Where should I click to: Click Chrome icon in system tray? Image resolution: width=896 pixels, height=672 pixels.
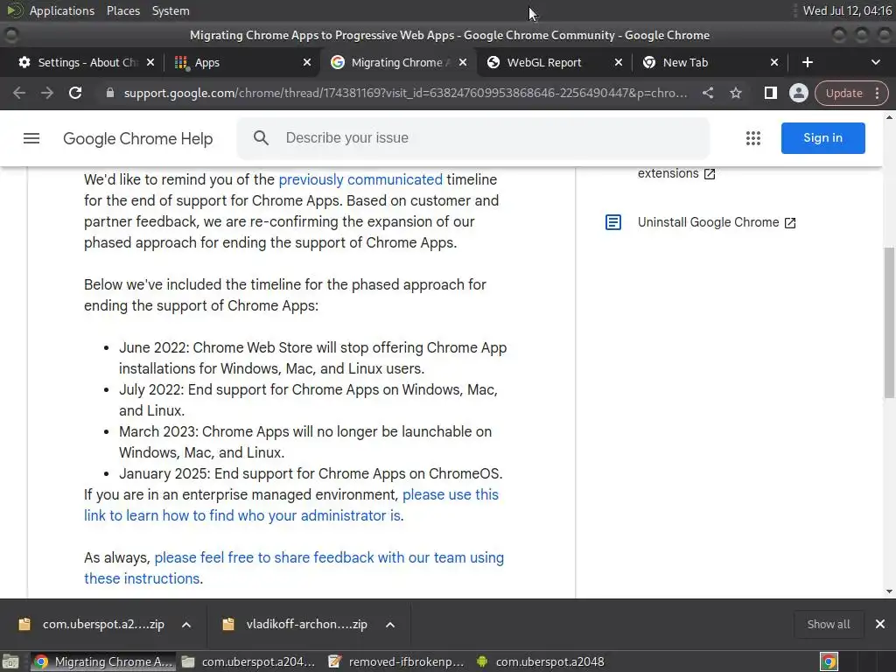(x=829, y=661)
